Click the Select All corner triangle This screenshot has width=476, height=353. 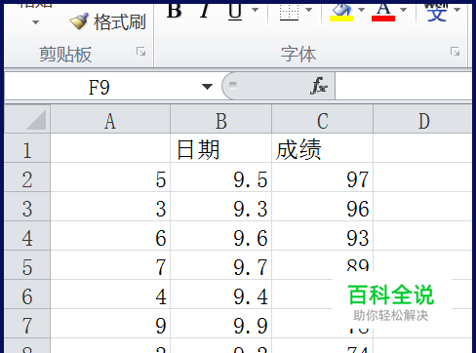point(27,119)
